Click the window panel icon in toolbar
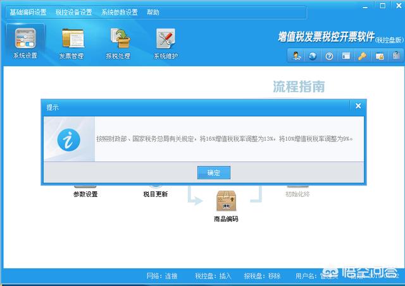The height and width of the screenshot is (286, 405). 346,56
